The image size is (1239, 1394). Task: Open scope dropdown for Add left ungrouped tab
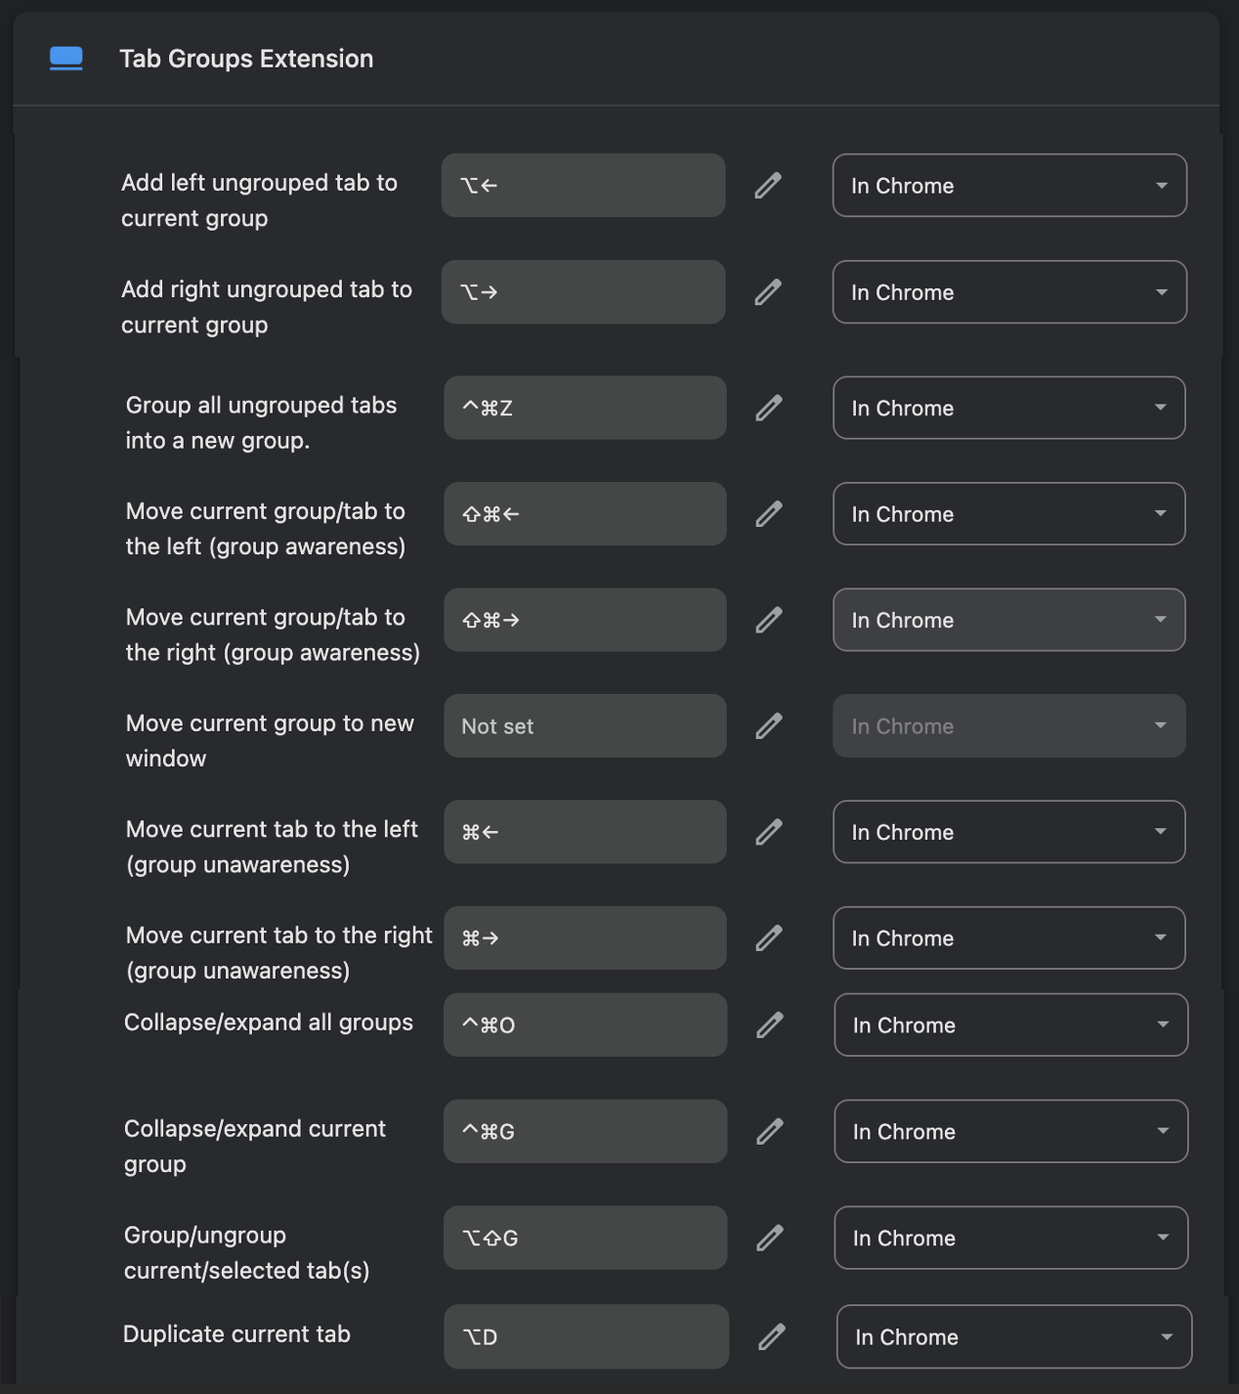point(1008,185)
